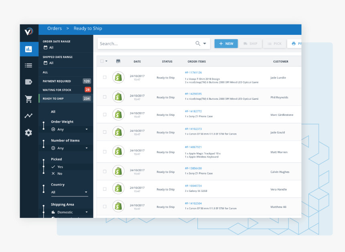Open the shopping cart icon in sidebar
Screen dimensions: 345x252
pyautogui.click(x=28, y=99)
